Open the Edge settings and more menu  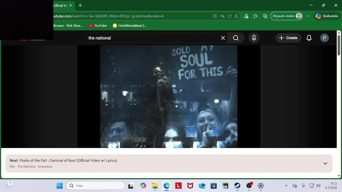pos(308,16)
